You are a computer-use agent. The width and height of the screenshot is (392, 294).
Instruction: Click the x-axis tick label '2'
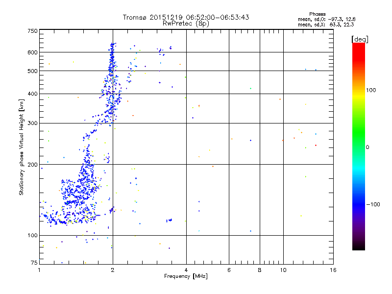[113, 270]
